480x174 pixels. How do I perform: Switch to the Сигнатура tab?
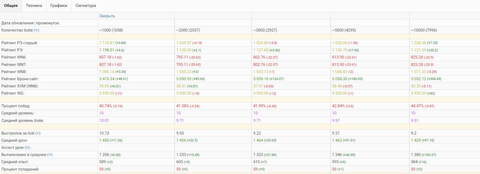tap(86, 6)
